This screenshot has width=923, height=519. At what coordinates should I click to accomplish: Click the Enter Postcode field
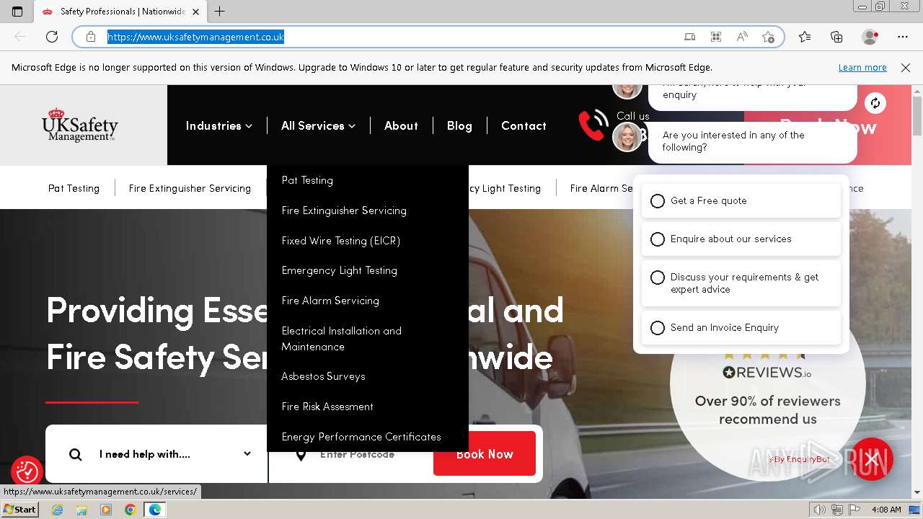click(357, 454)
